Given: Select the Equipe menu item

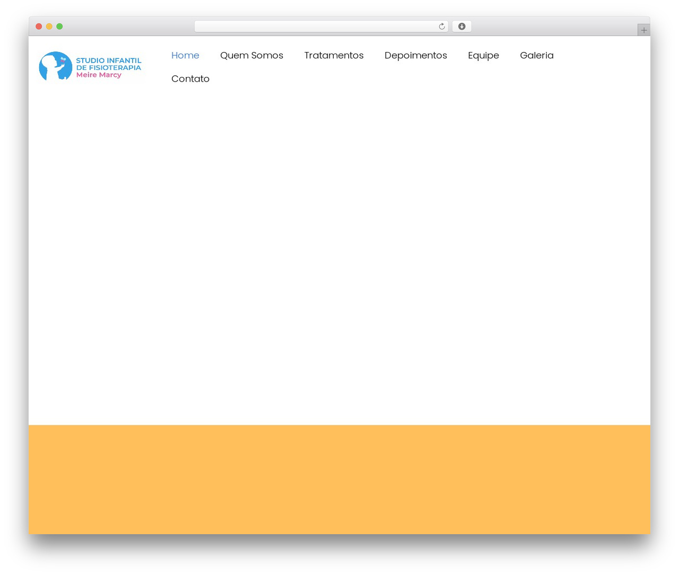Looking at the screenshot, I should 483,55.
